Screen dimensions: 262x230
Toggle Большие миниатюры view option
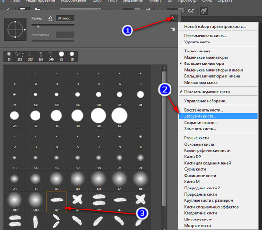pyautogui.click(x=204, y=63)
